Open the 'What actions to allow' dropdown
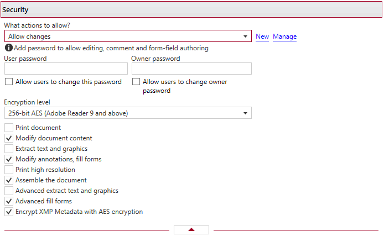 click(128, 36)
